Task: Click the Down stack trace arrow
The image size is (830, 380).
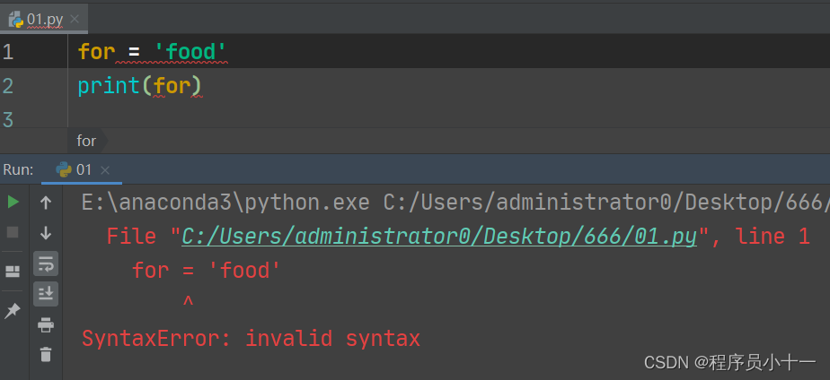Action: [46, 233]
